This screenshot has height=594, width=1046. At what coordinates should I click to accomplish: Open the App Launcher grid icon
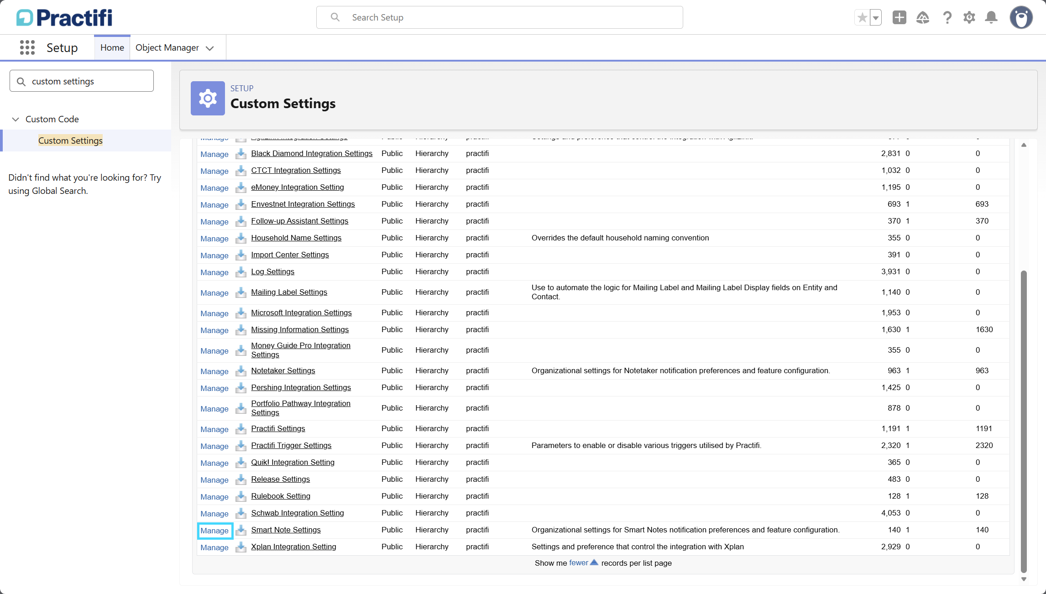[x=27, y=47]
